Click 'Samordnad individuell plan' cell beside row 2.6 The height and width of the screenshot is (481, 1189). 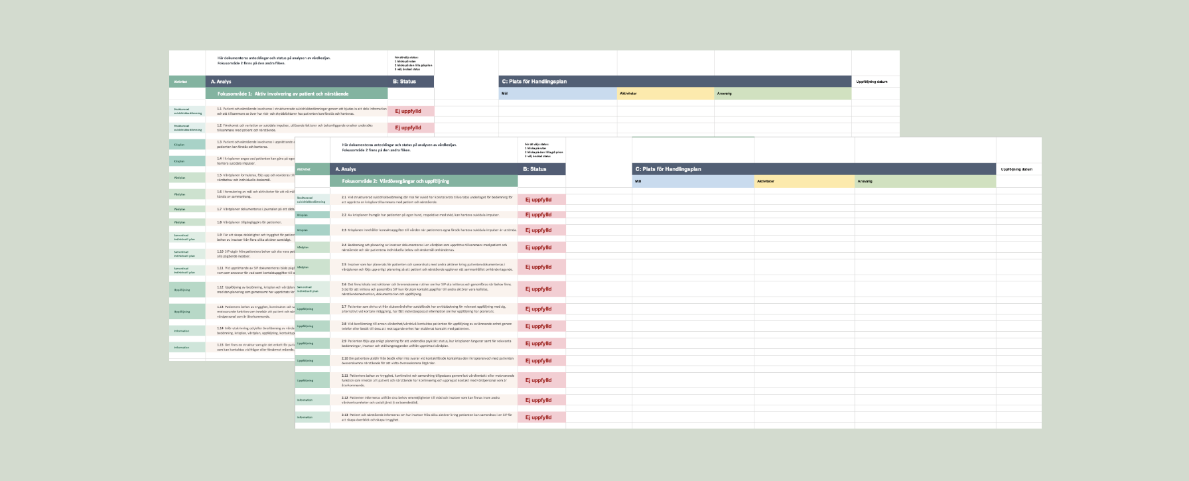[x=313, y=289]
